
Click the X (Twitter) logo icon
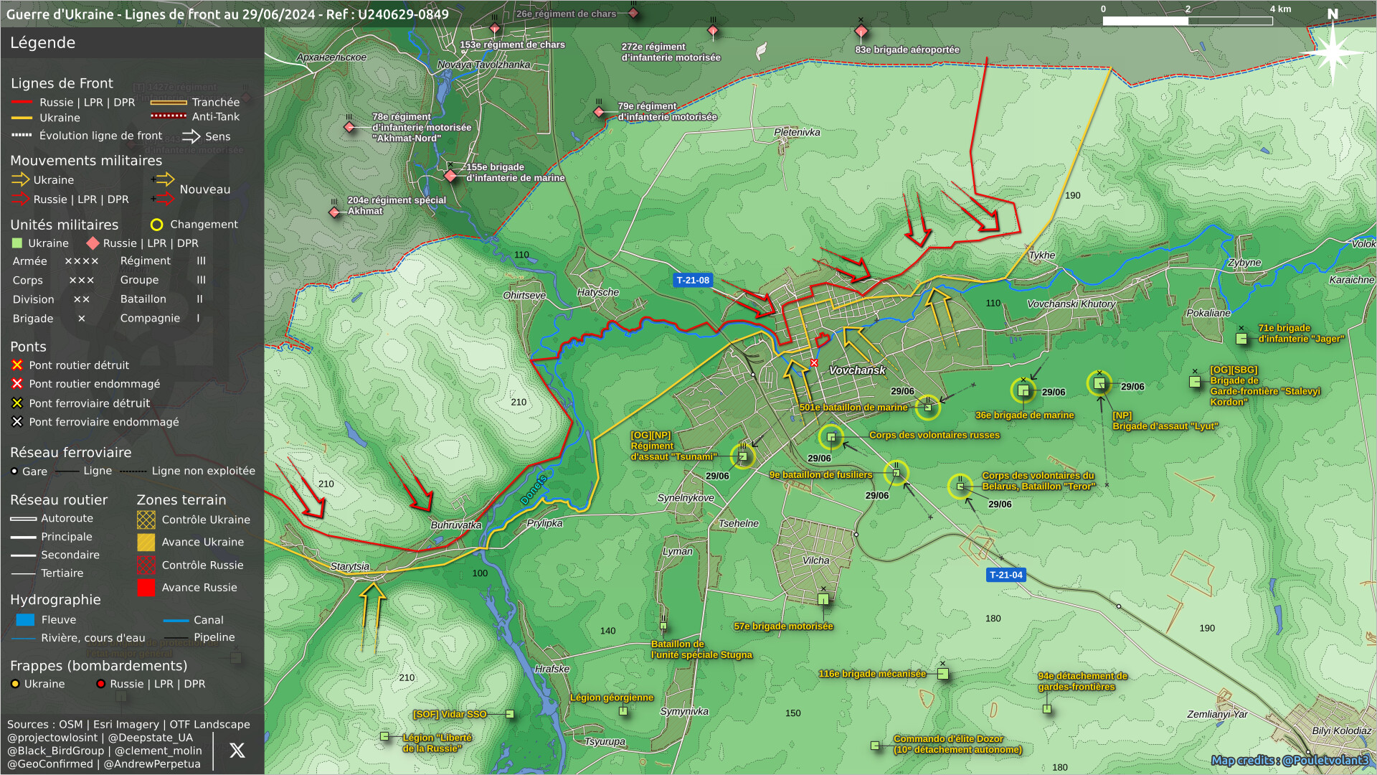(x=237, y=751)
